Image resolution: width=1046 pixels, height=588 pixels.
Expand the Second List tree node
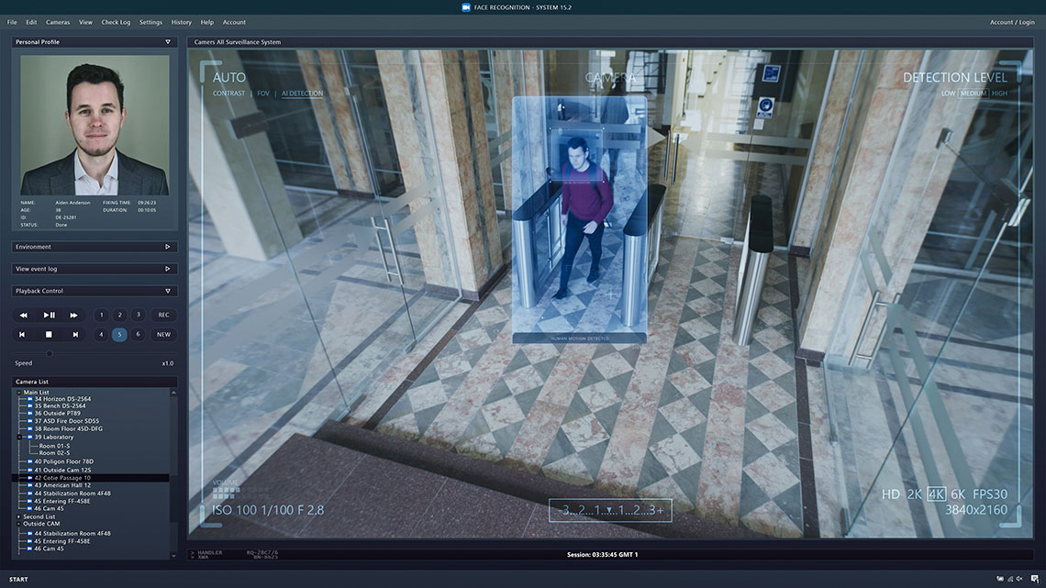coord(18,516)
